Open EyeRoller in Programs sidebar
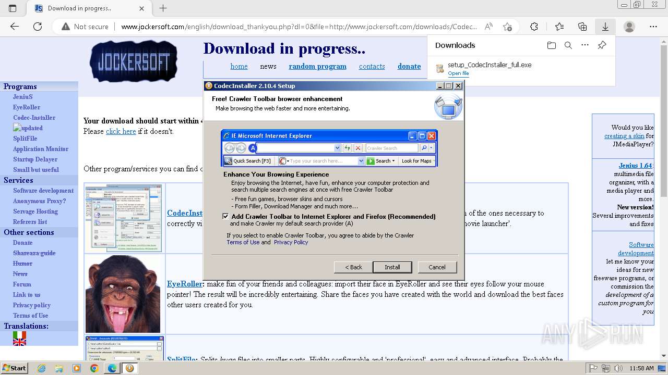Screen dimensions: 668x375 pyautogui.click(x=27, y=107)
